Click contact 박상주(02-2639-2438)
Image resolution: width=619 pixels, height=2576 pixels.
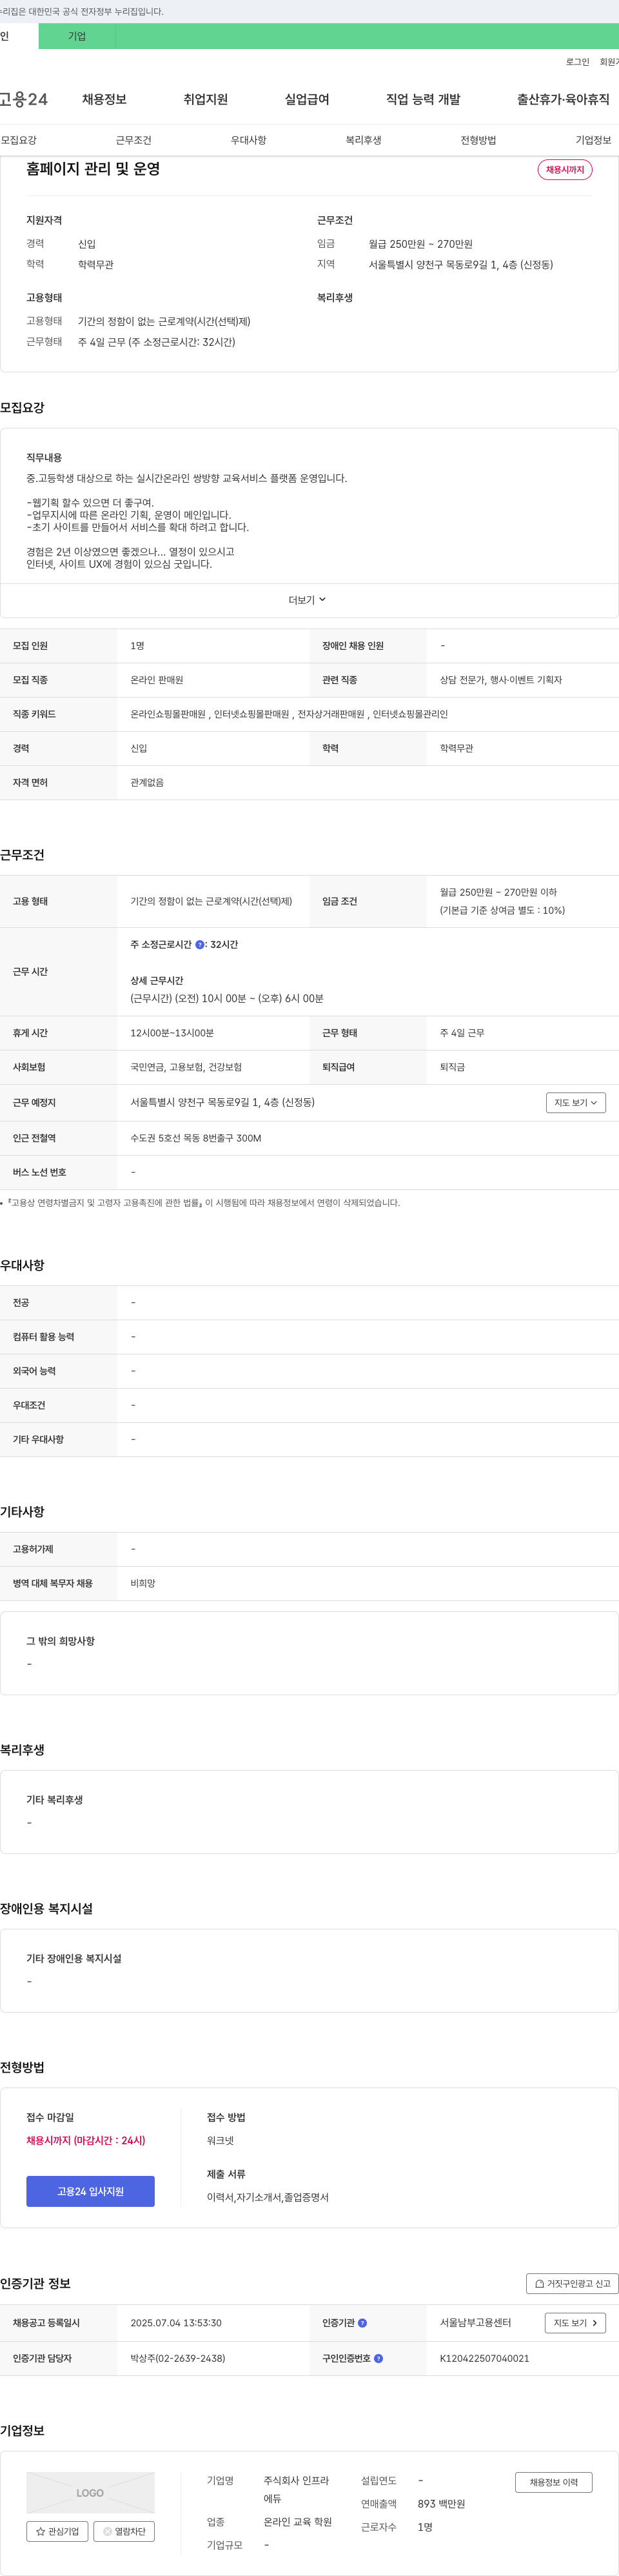click(x=178, y=2358)
